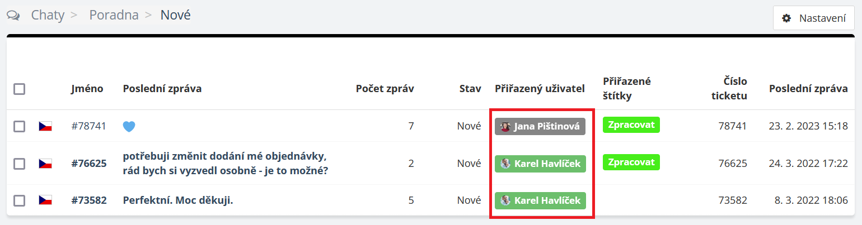Go to Chaty in the breadcrumb
Viewport: 862px width, 225px height.
[x=48, y=15]
